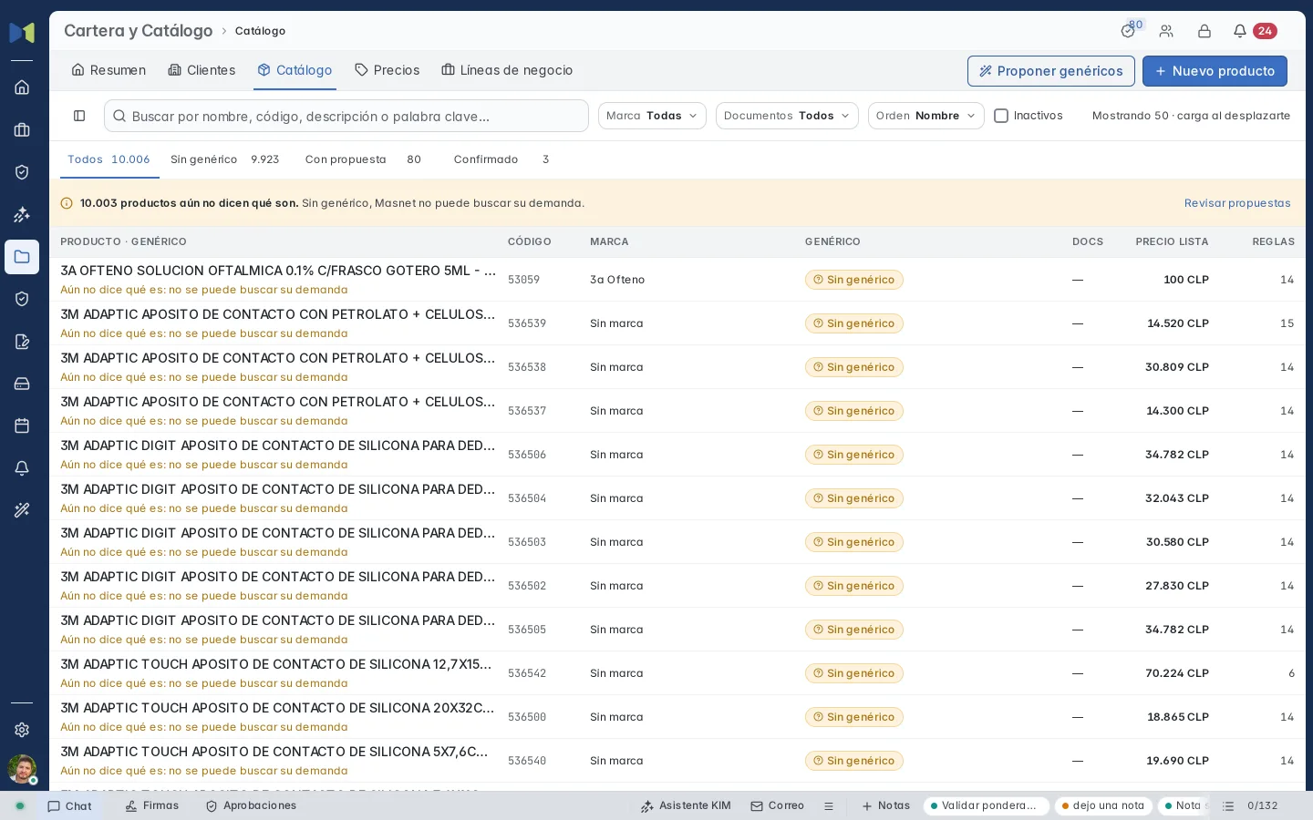Image resolution: width=1313 pixels, height=820 pixels.
Task: Toggle the Inactivos checkbox
Action: (1001, 116)
